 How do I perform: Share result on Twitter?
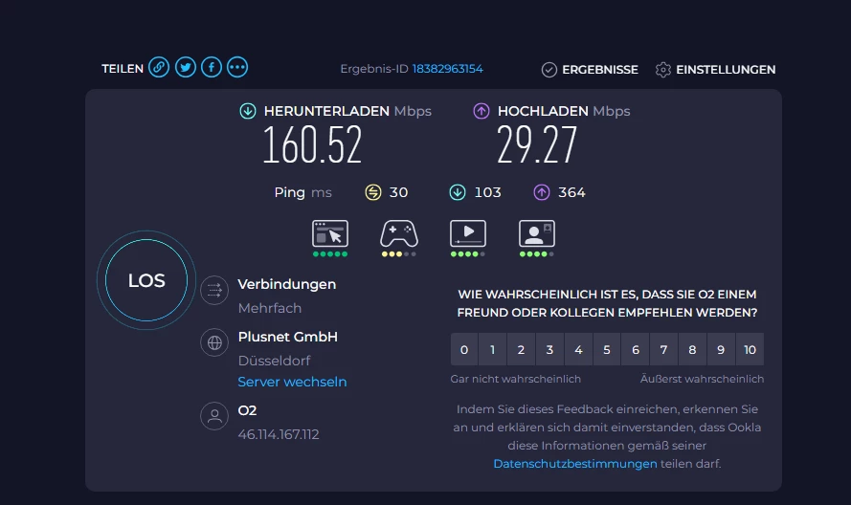click(x=186, y=67)
